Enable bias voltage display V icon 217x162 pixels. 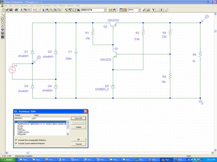[153, 10]
